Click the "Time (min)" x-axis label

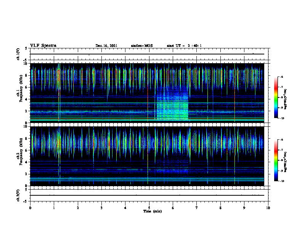coord(153,211)
